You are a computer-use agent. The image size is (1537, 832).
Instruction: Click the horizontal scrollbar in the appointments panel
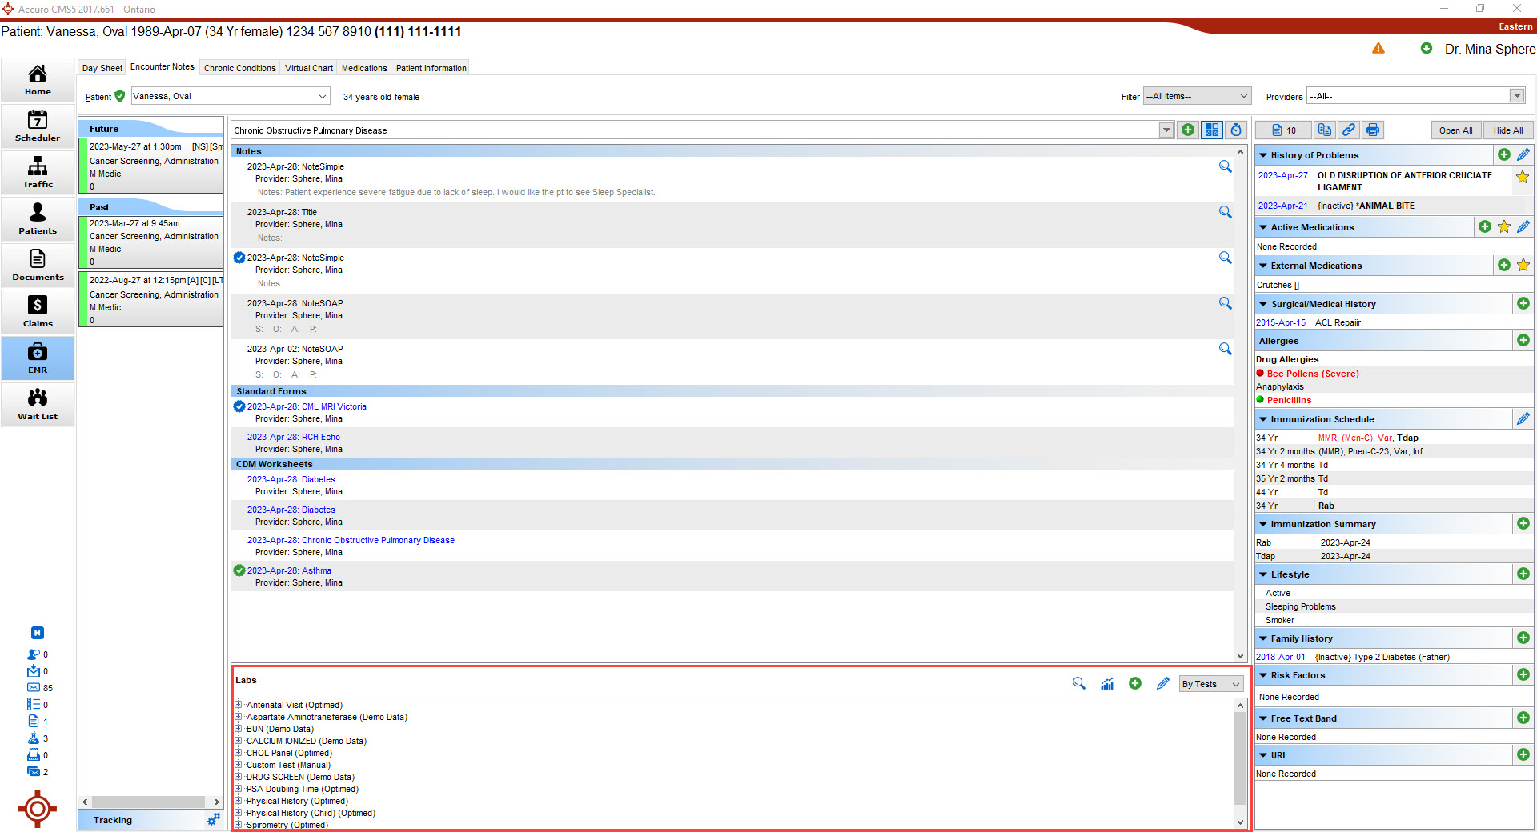(x=149, y=802)
